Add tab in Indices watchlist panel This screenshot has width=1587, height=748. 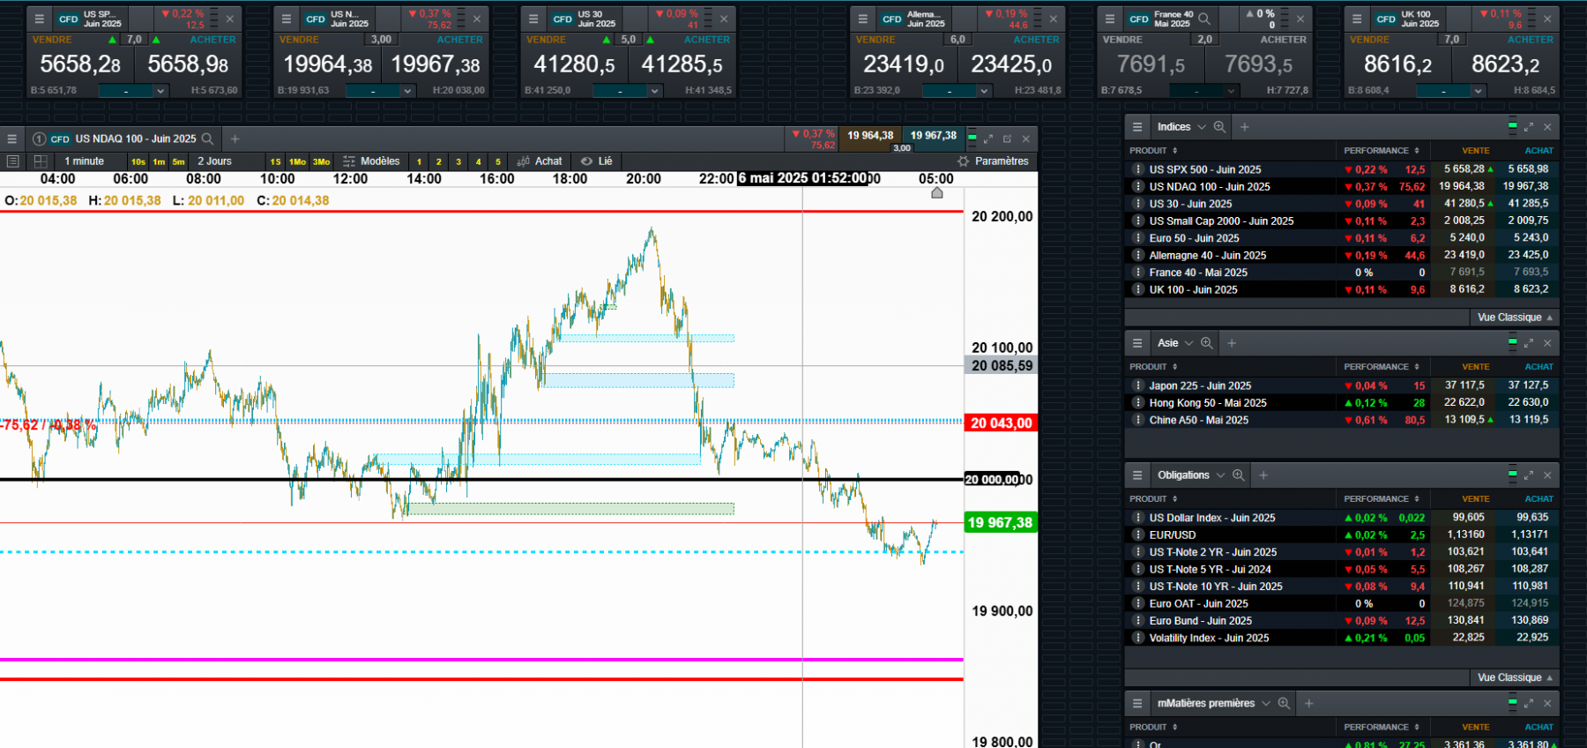(x=1245, y=127)
